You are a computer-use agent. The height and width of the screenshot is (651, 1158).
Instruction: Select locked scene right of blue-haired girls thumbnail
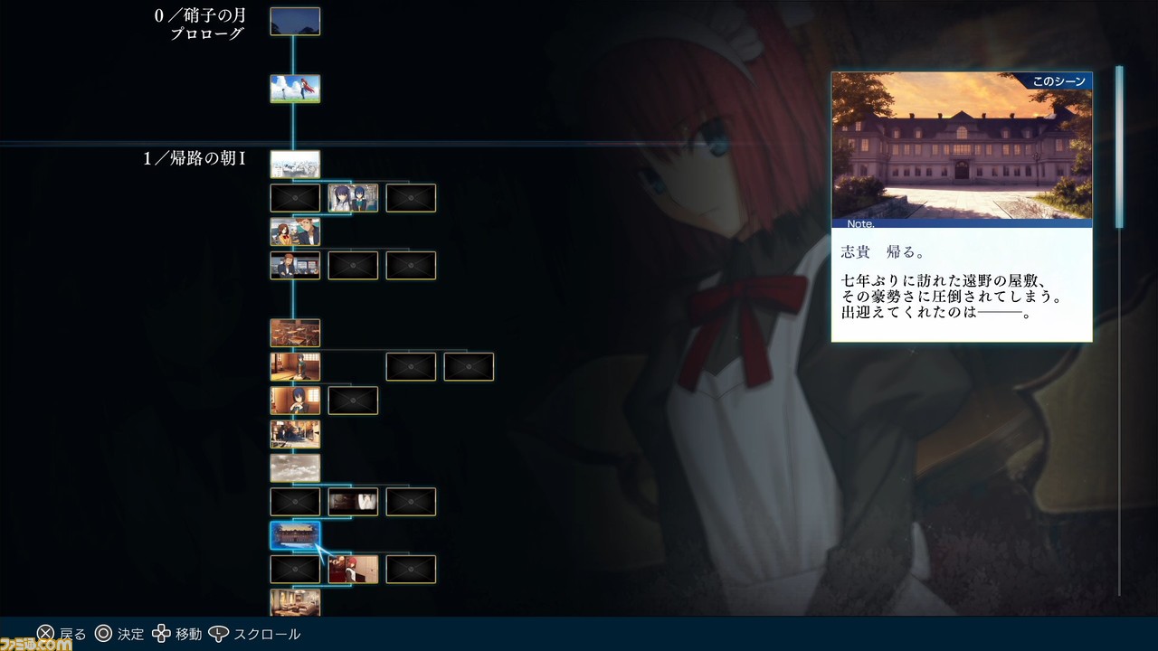click(x=411, y=198)
